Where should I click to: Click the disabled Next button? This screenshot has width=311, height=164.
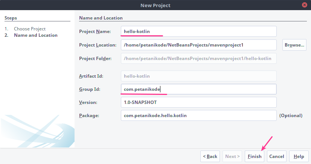point(232,156)
